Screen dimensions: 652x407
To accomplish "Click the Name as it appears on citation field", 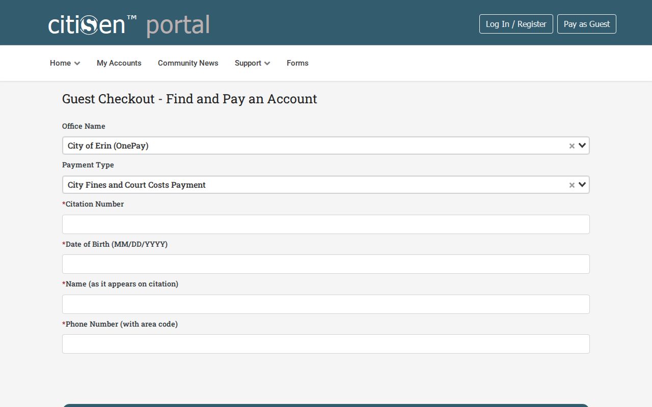I will coord(326,304).
